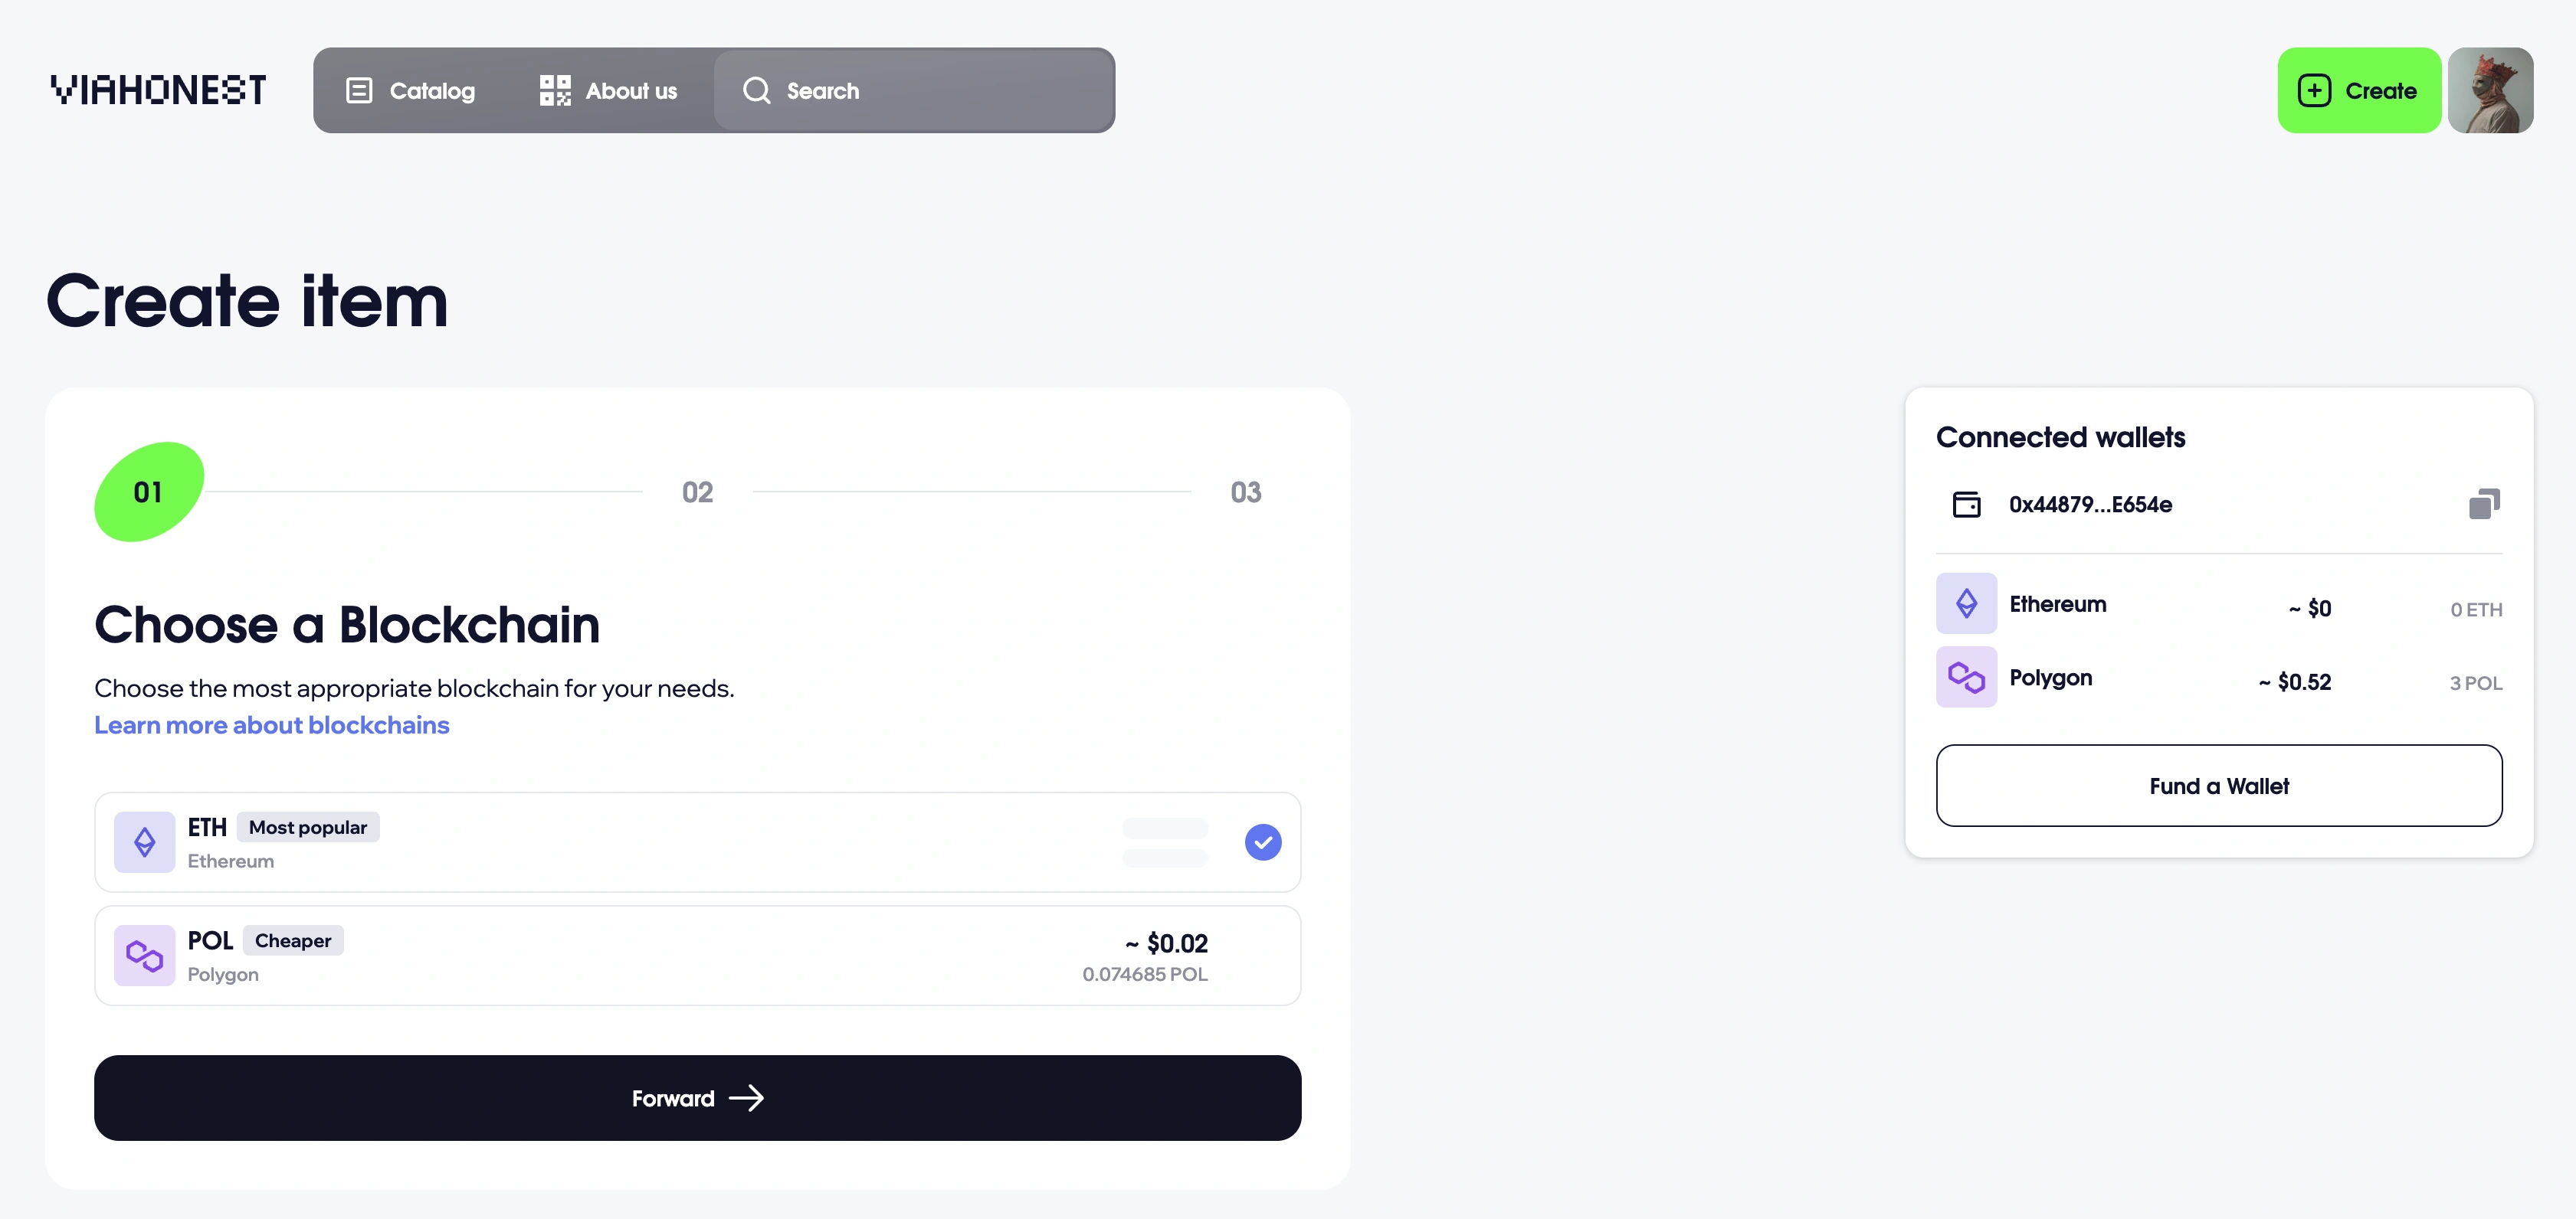Image resolution: width=2576 pixels, height=1219 pixels.
Task: Select the POL Polygon blockchain option
Action: [x=697, y=956]
